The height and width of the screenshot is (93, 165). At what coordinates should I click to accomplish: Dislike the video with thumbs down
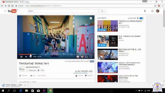pyautogui.click(x=86, y=76)
